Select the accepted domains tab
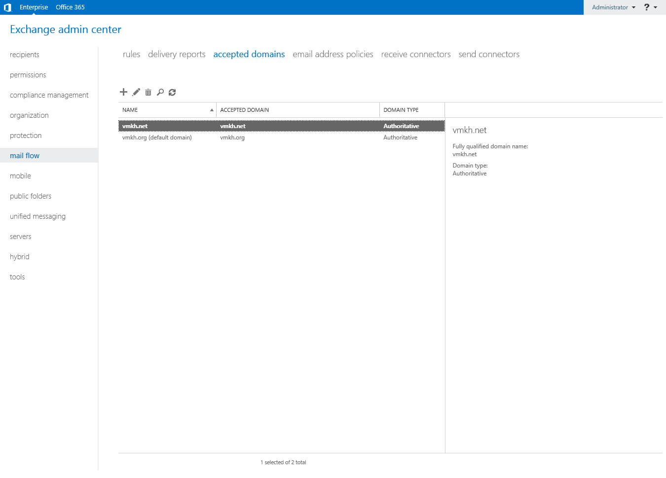666x478 pixels. pos(249,54)
